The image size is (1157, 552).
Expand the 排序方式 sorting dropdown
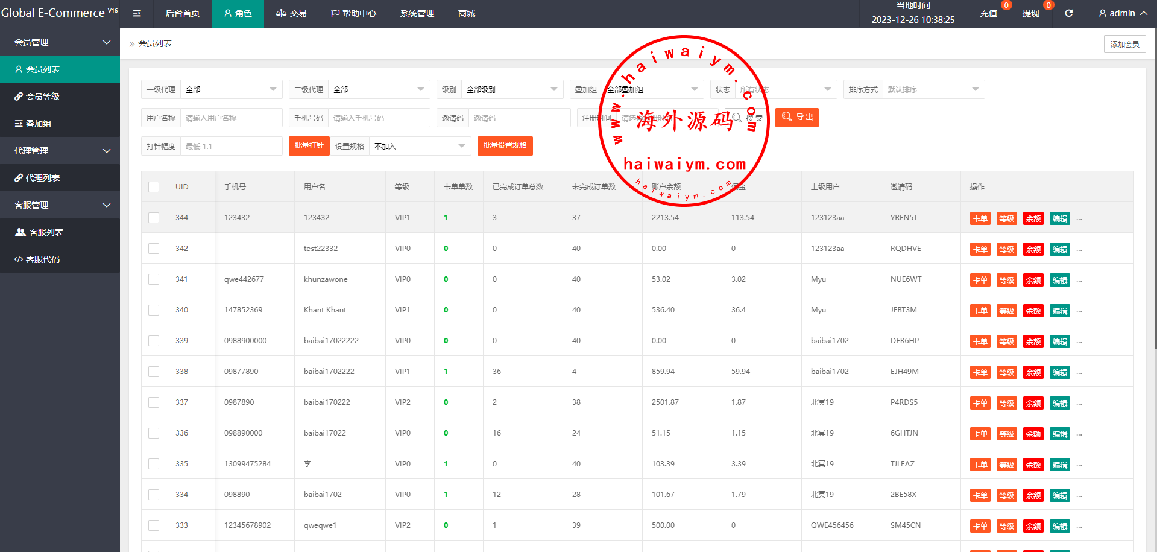pos(932,90)
